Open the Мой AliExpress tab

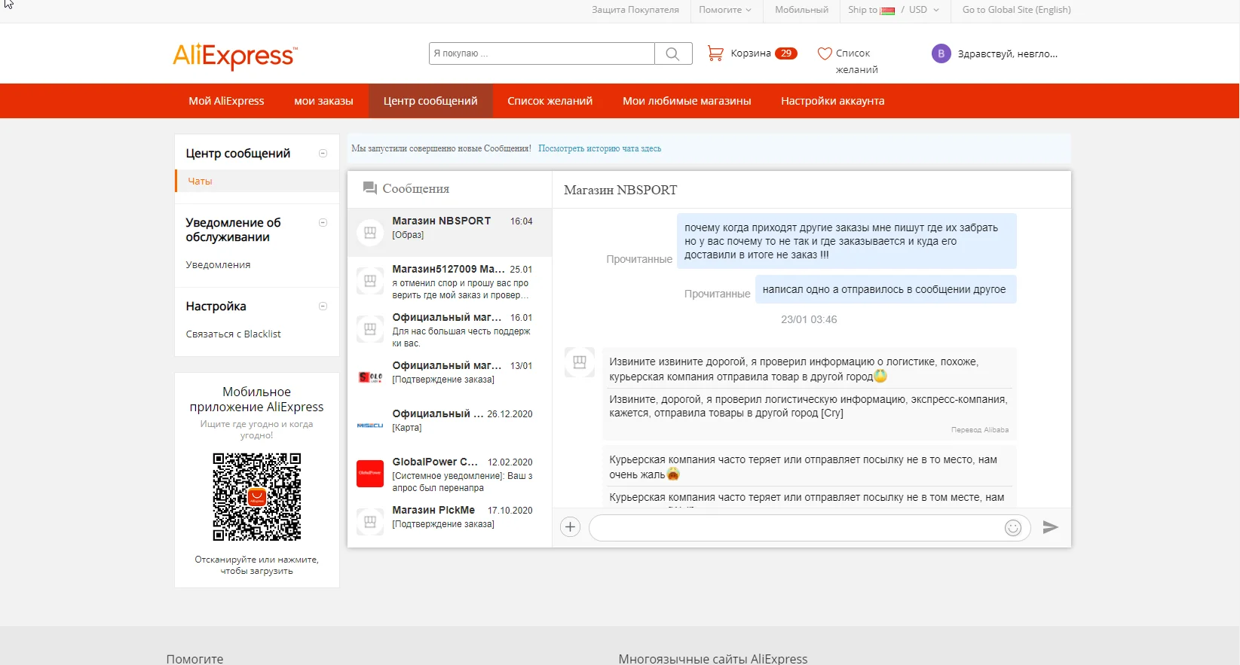coord(226,101)
